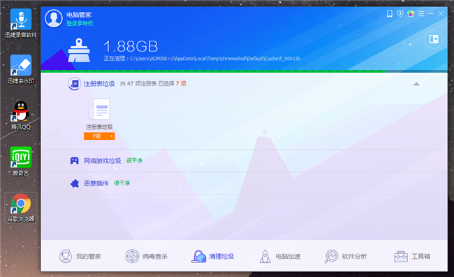Switch to 软件分析 tab
This screenshot has height=277, width=454.
[346, 257]
